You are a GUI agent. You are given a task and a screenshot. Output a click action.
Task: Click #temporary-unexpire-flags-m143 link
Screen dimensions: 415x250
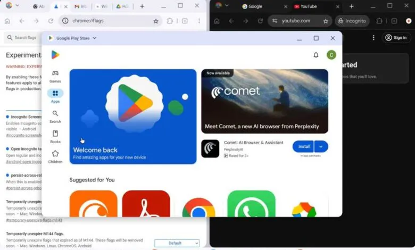34,220
